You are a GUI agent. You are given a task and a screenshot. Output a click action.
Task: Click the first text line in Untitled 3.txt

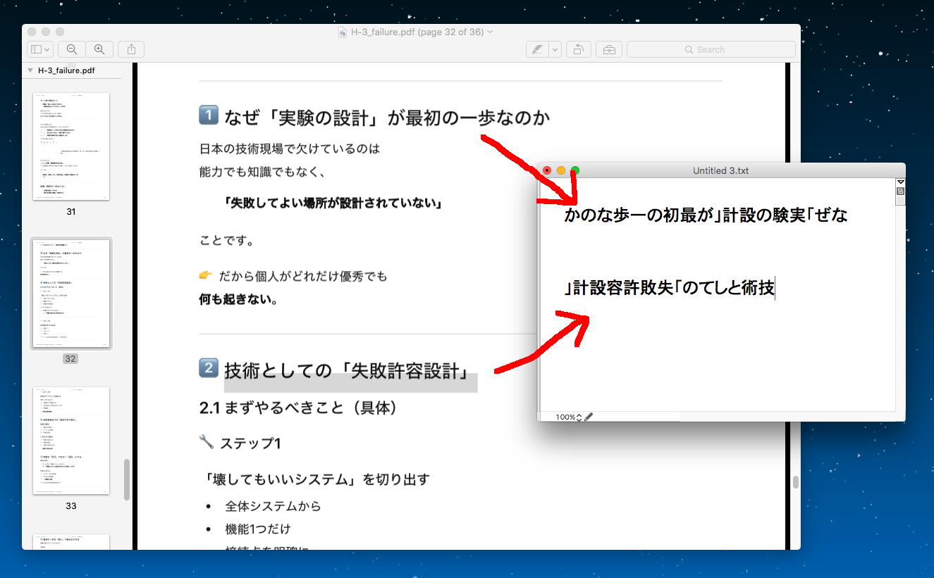click(x=706, y=215)
